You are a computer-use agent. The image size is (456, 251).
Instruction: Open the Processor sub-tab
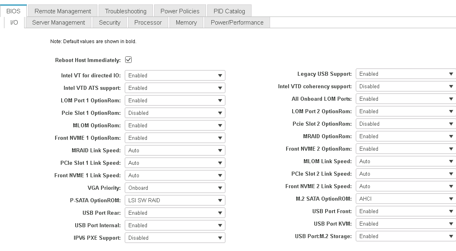(x=148, y=23)
